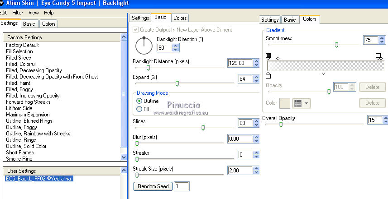388x199 pixels.
Task: Click the Blur slider handle
Action: [137, 143]
